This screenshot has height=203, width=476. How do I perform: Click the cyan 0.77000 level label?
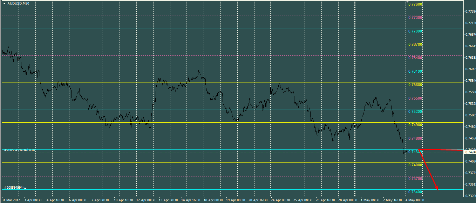click(415, 31)
